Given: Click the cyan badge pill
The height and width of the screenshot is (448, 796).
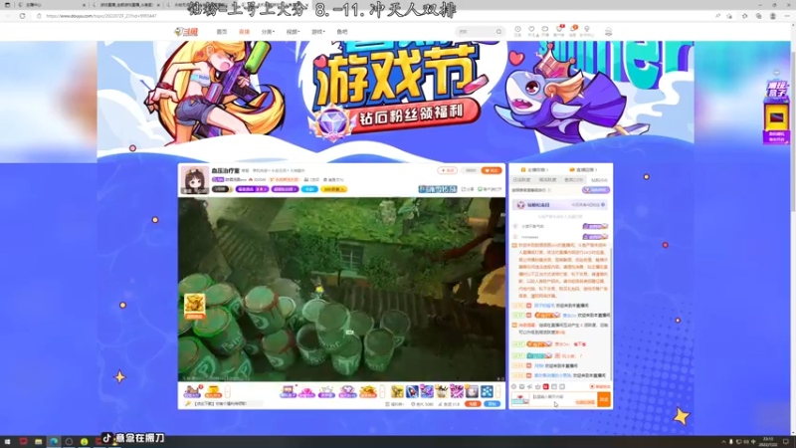Looking at the screenshot, I should (309, 189).
